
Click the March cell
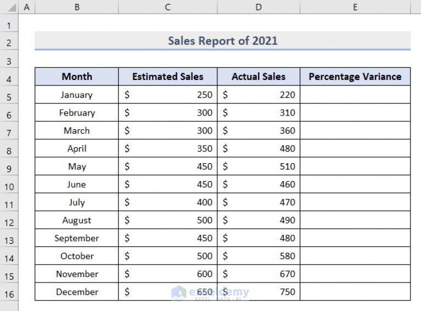(x=77, y=130)
